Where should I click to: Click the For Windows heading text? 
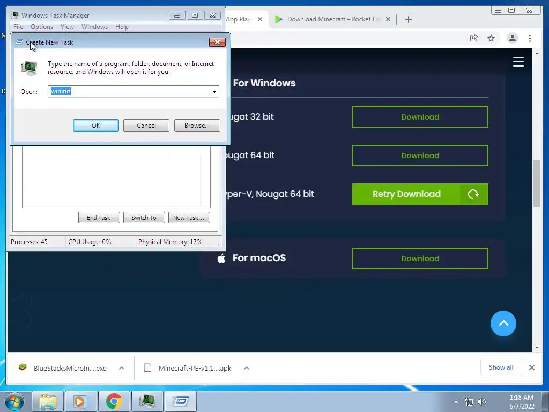point(264,83)
